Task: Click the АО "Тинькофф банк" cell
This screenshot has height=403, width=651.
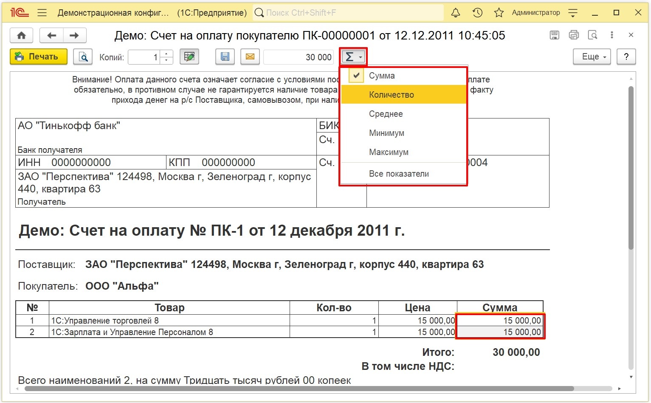Action: [x=166, y=137]
